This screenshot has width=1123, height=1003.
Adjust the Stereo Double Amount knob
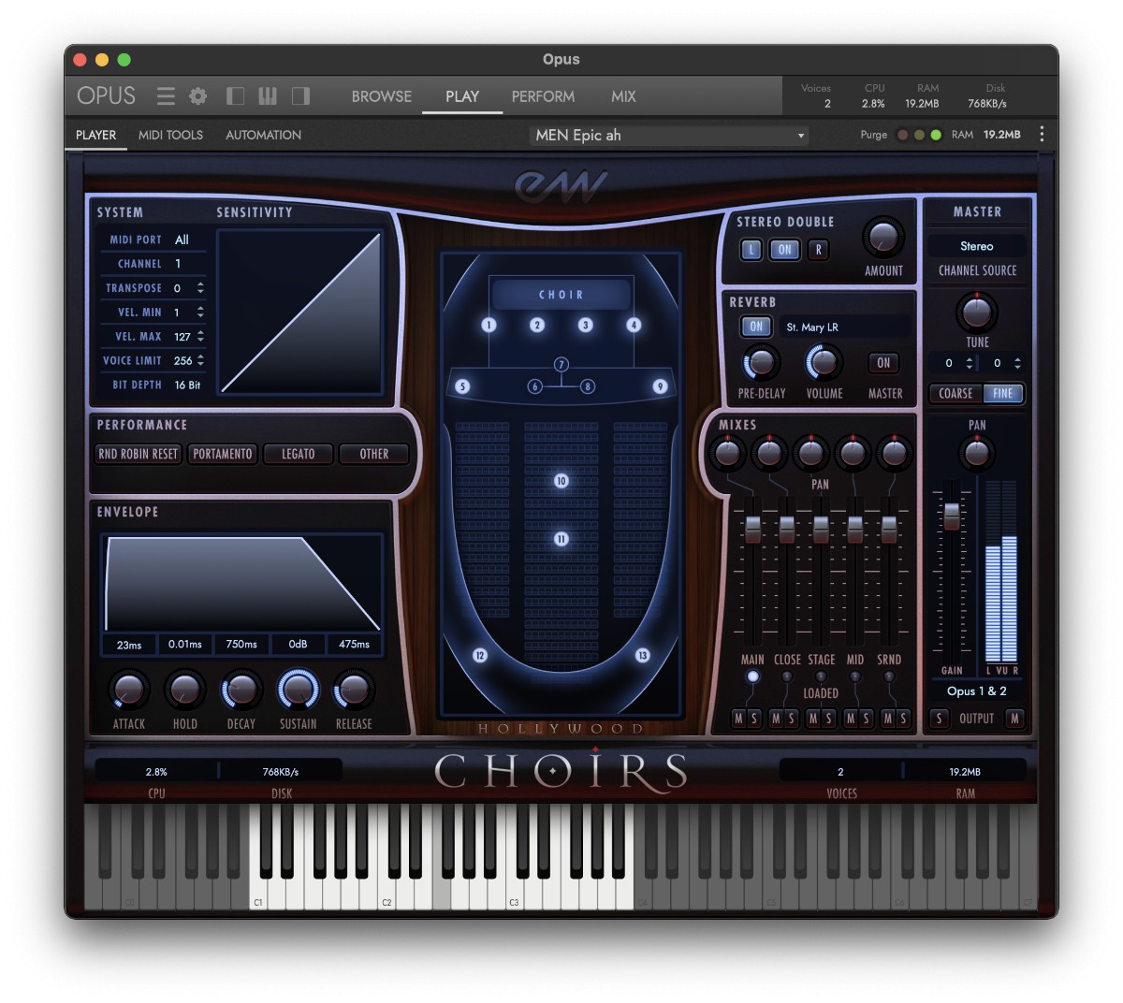(883, 238)
